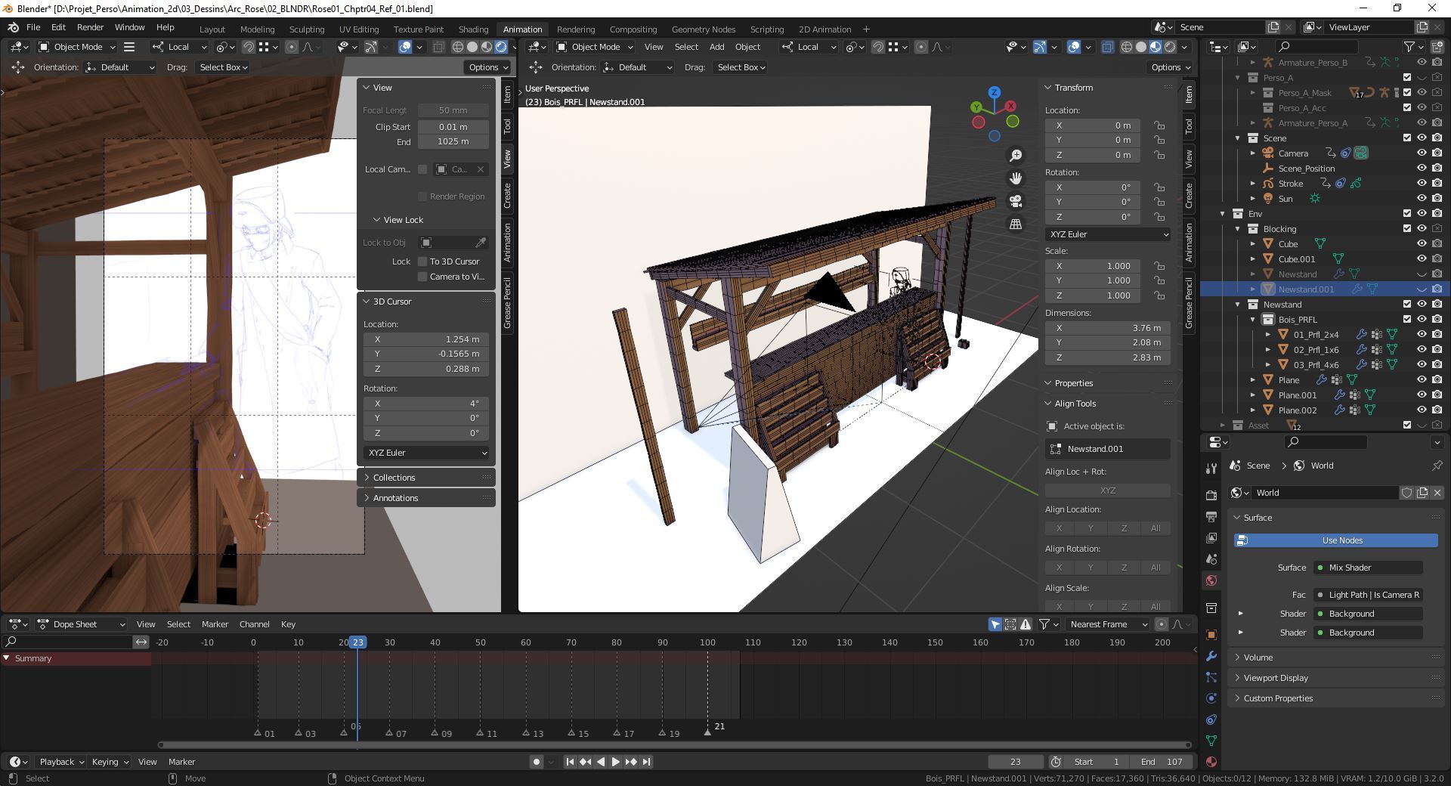Screen dimensions: 1451x786
Task: Click timeline marker 21
Action: pyautogui.click(x=708, y=732)
